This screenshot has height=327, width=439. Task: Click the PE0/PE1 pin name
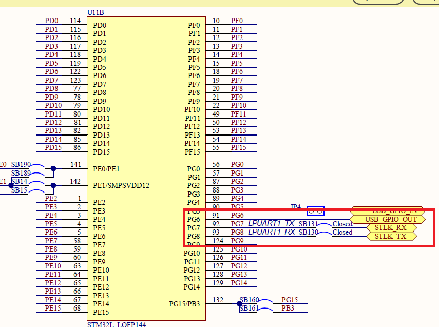(106, 169)
